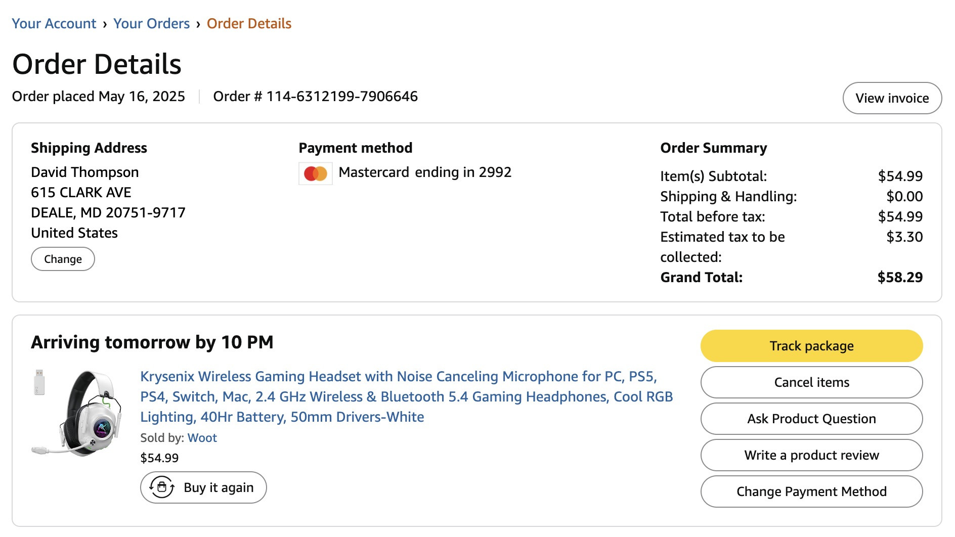
Task: Click the USB dongle image beside the headset
Action: pyautogui.click(x=39, y=382)
